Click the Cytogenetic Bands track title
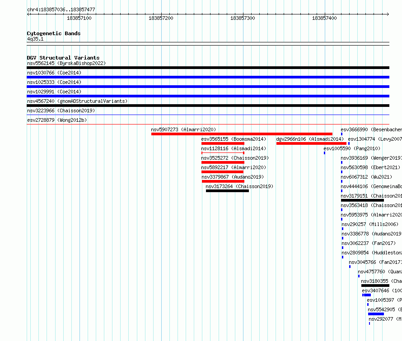Screen dimensions: 402x341 54,33
